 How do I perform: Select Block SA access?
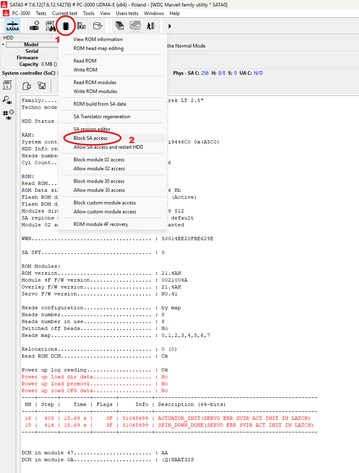[x=90, y=138]
